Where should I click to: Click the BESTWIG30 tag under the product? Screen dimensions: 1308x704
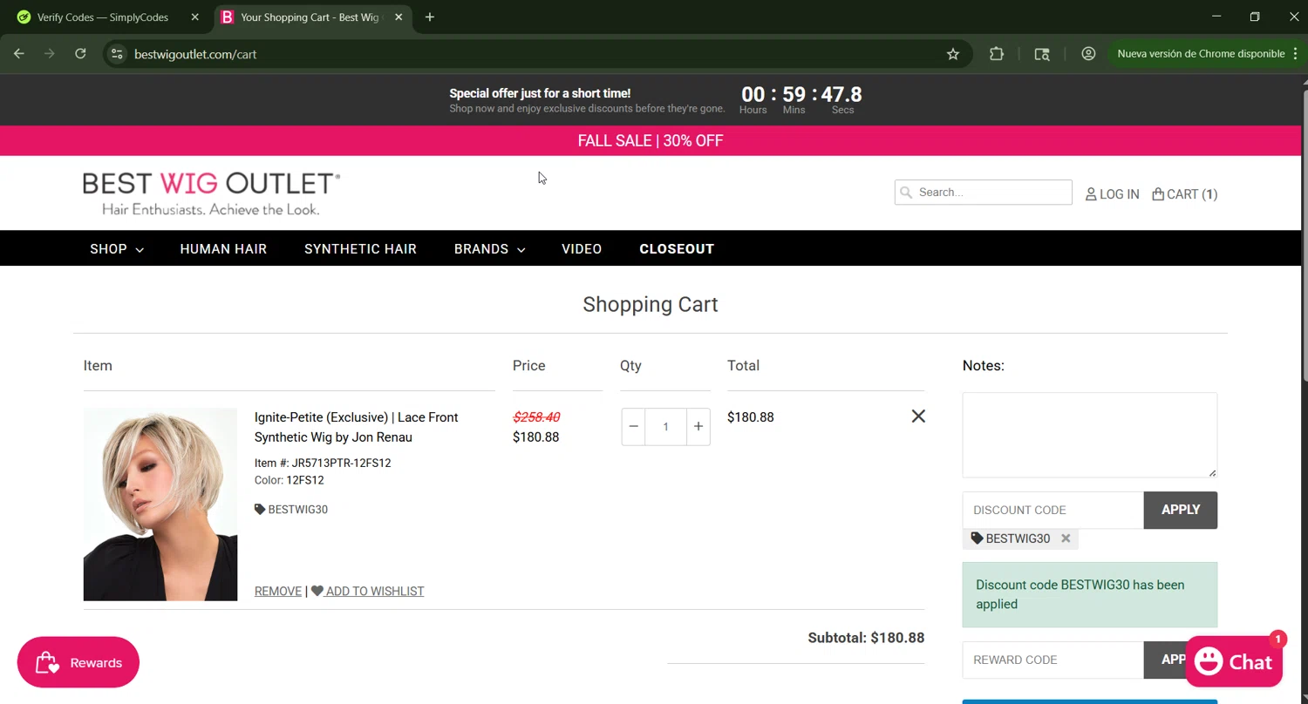pyautogui.click(x=291, y=509)
